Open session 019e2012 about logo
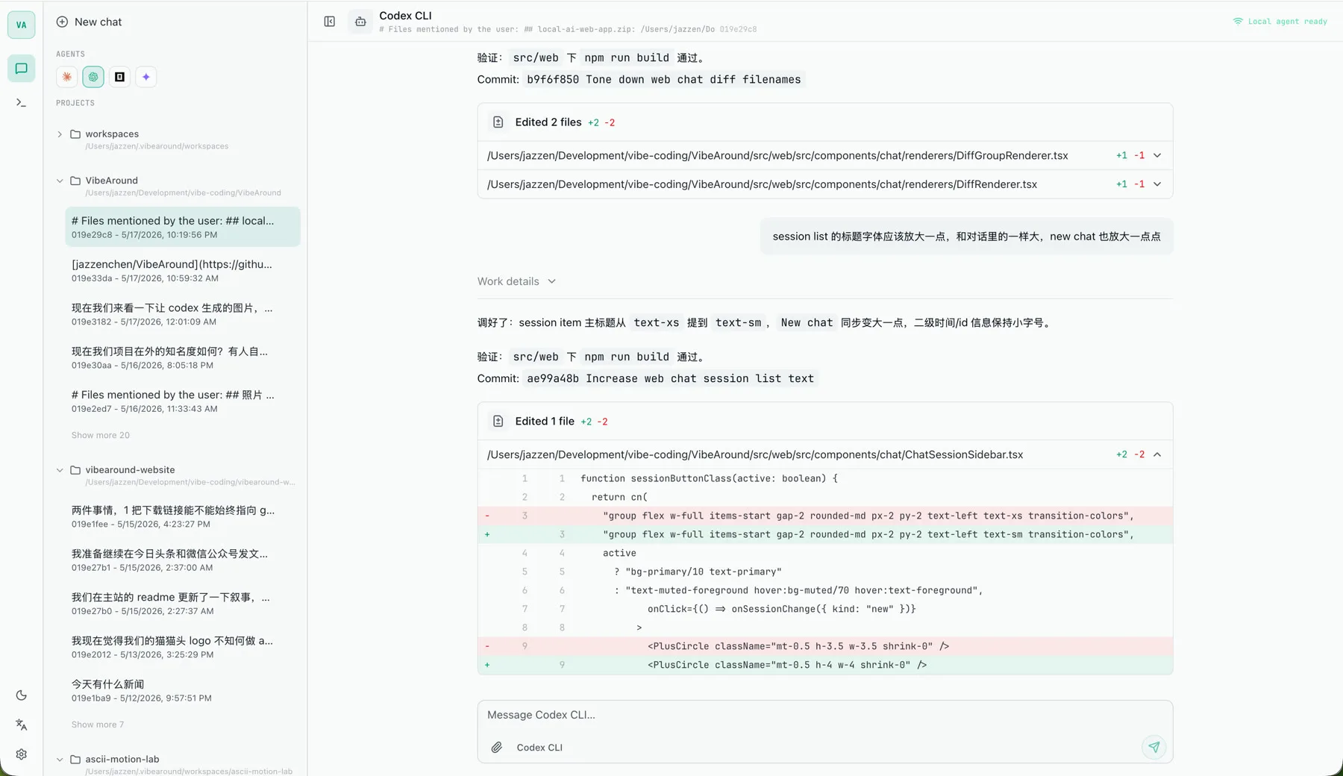 (x=183, y=647)
